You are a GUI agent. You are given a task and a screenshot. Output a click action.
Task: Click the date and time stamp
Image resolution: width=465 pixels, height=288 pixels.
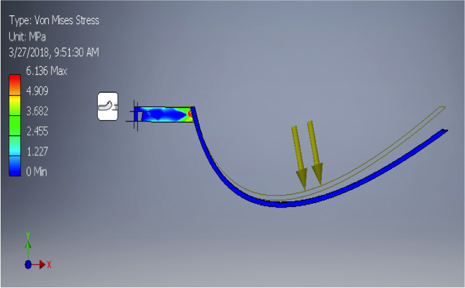[x=53, y=53]
